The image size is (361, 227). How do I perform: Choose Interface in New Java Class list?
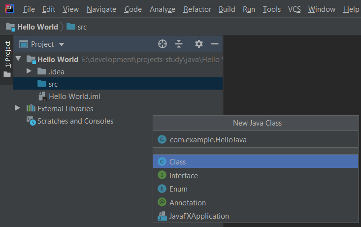coord(256,175)
